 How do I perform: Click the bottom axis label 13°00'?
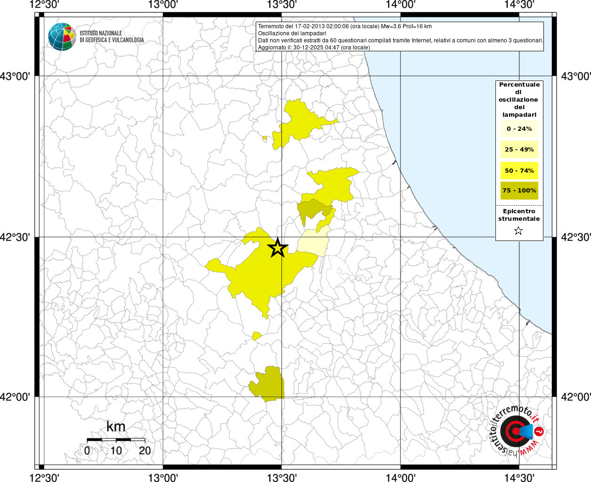click(x=163, y=477)
